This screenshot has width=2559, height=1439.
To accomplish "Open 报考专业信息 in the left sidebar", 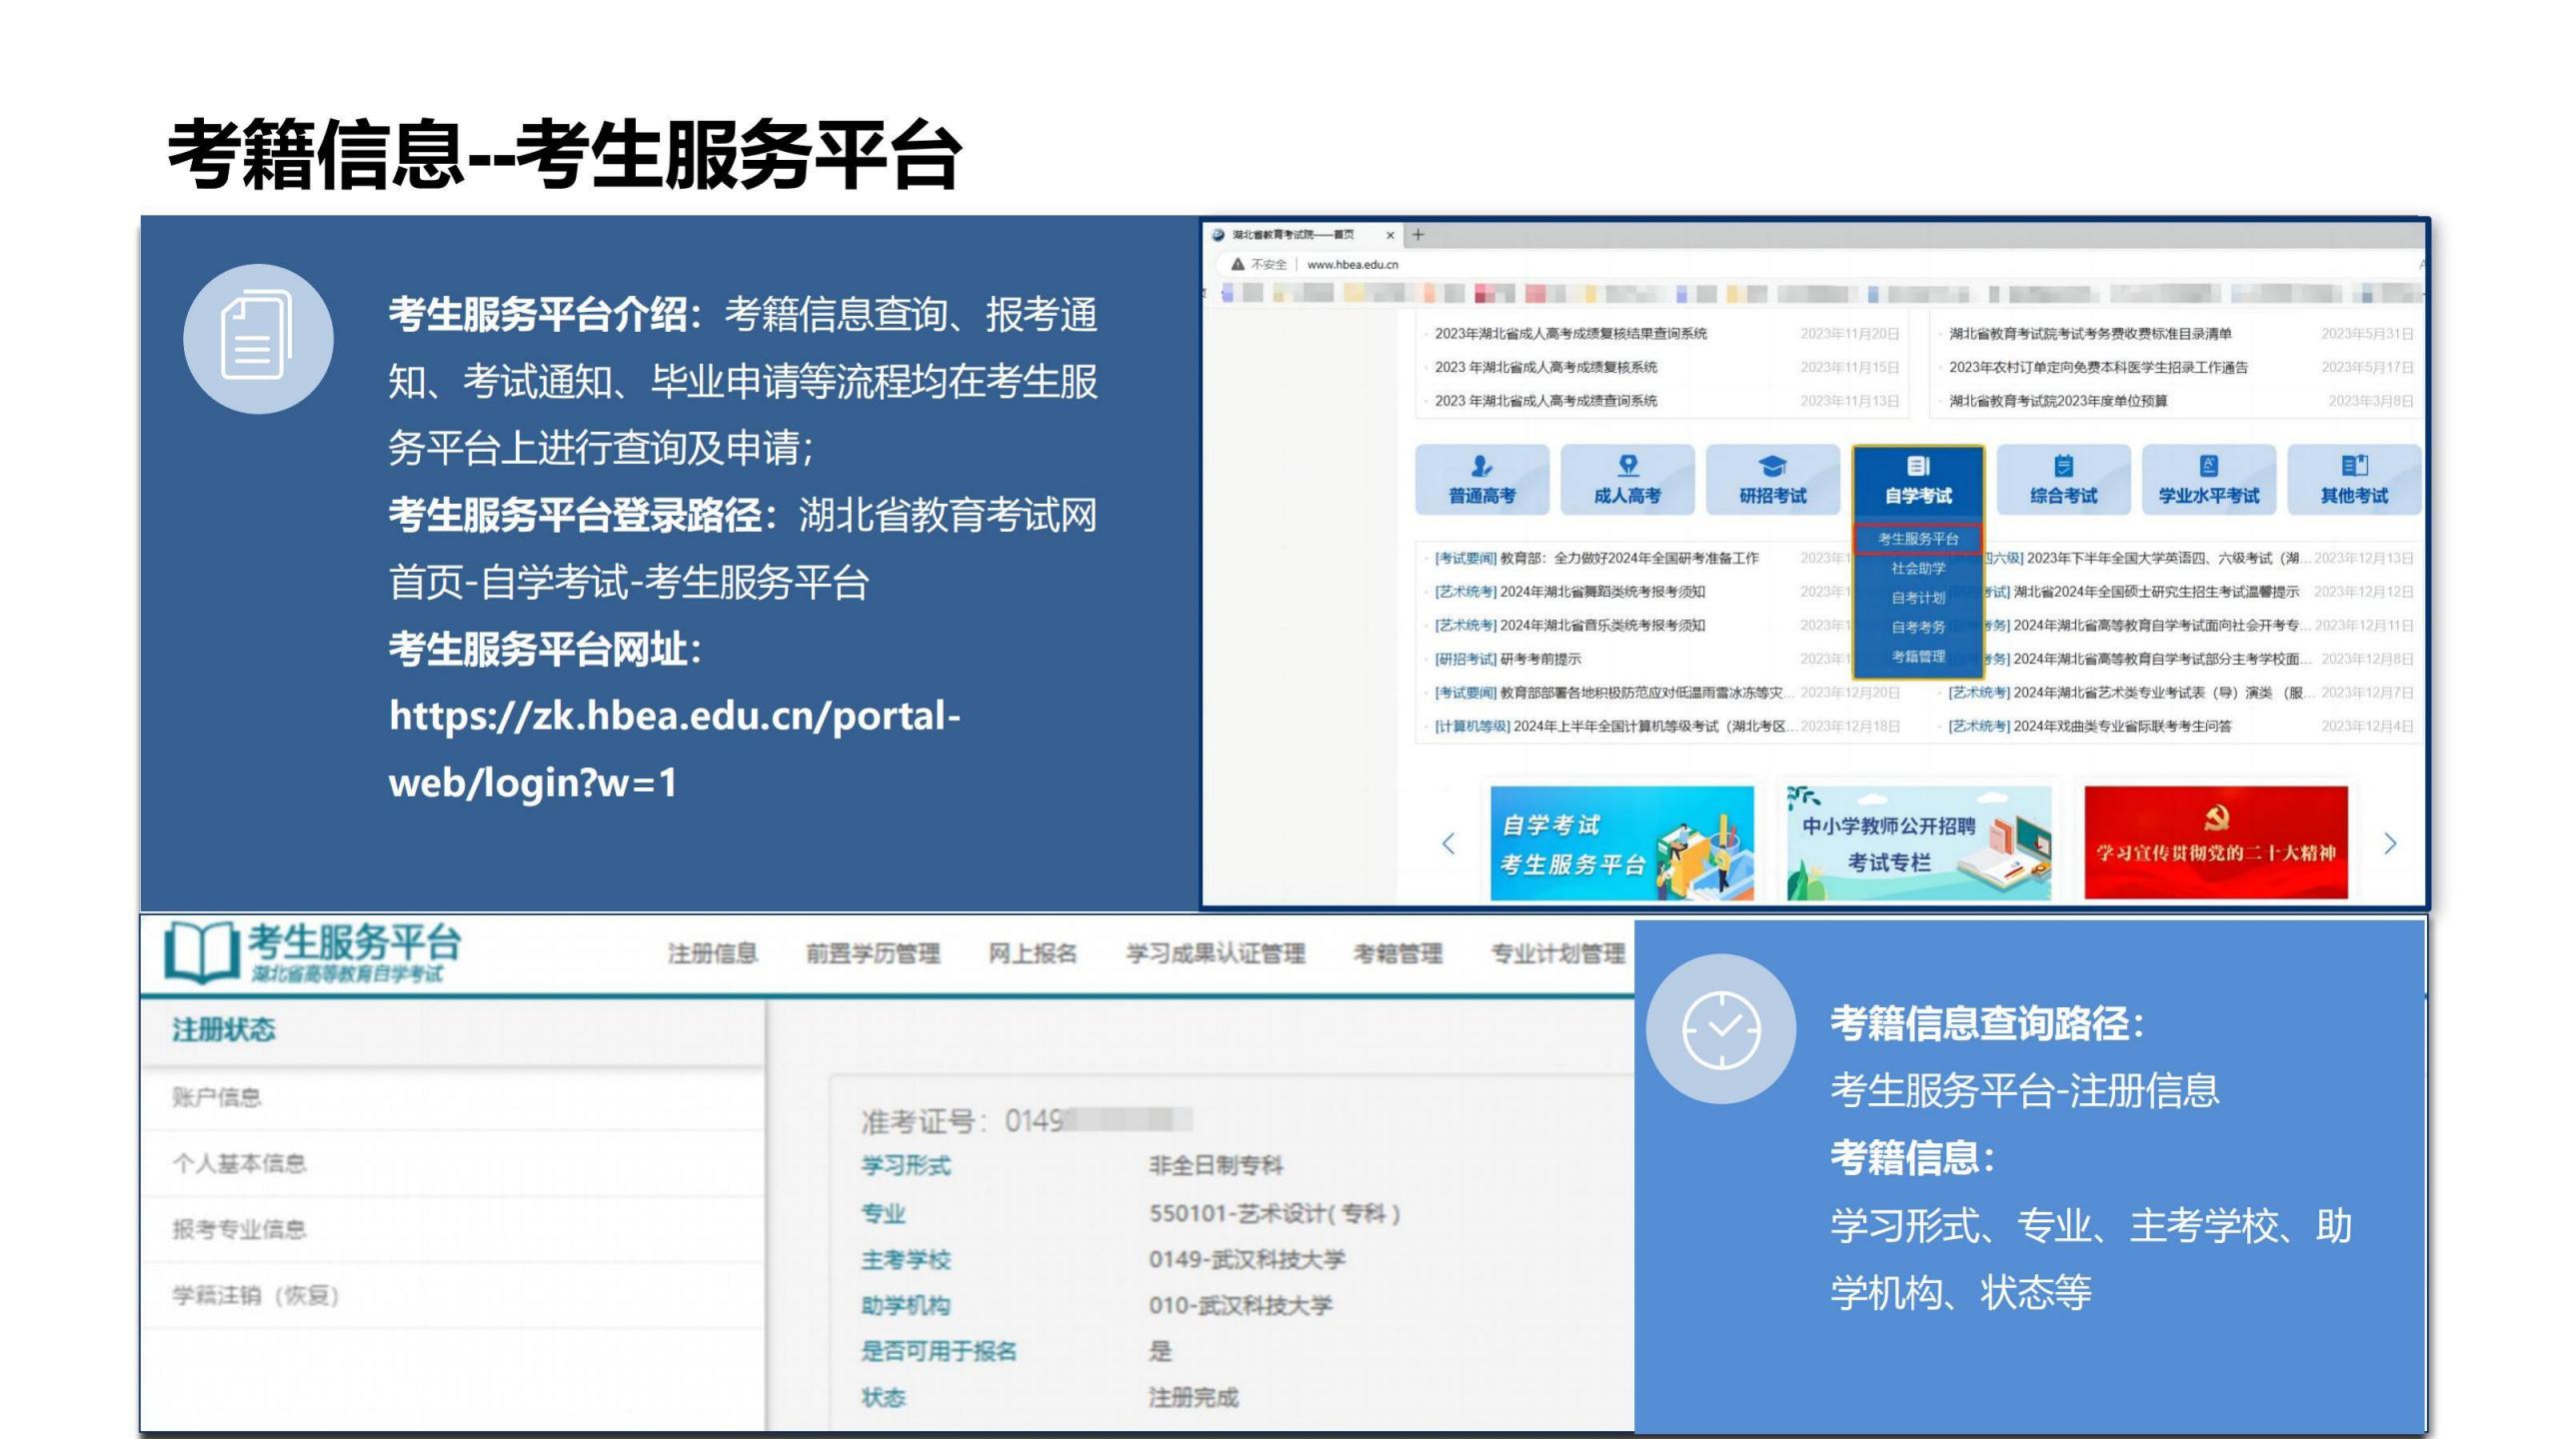I will [x=239, y=1229].
